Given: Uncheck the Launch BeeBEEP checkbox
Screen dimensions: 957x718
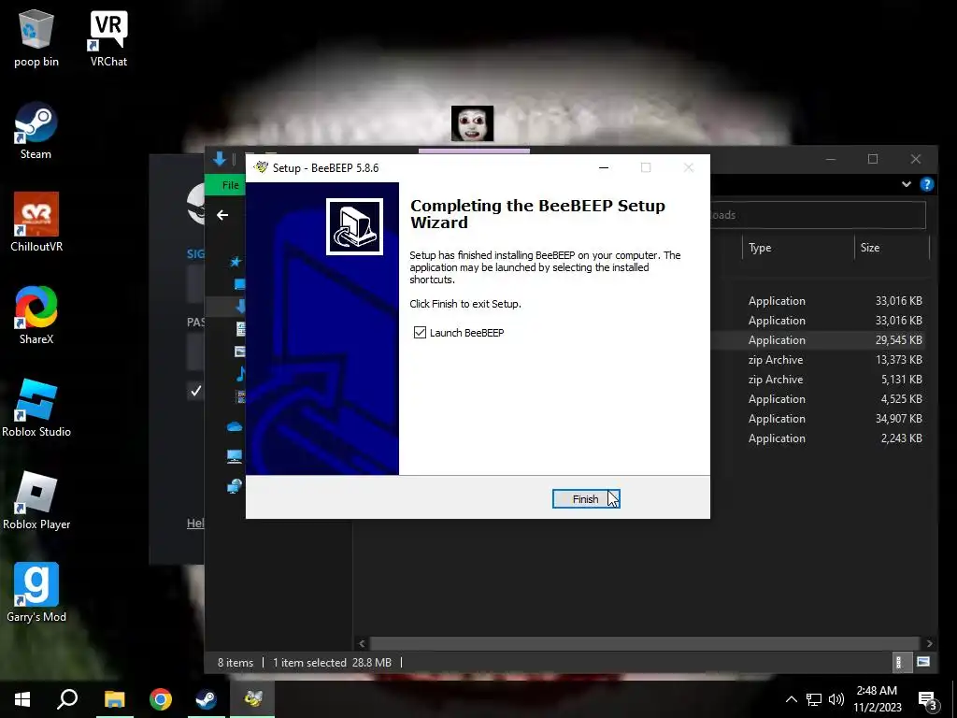Looking at the screenshot, I should tap(420, 332).
